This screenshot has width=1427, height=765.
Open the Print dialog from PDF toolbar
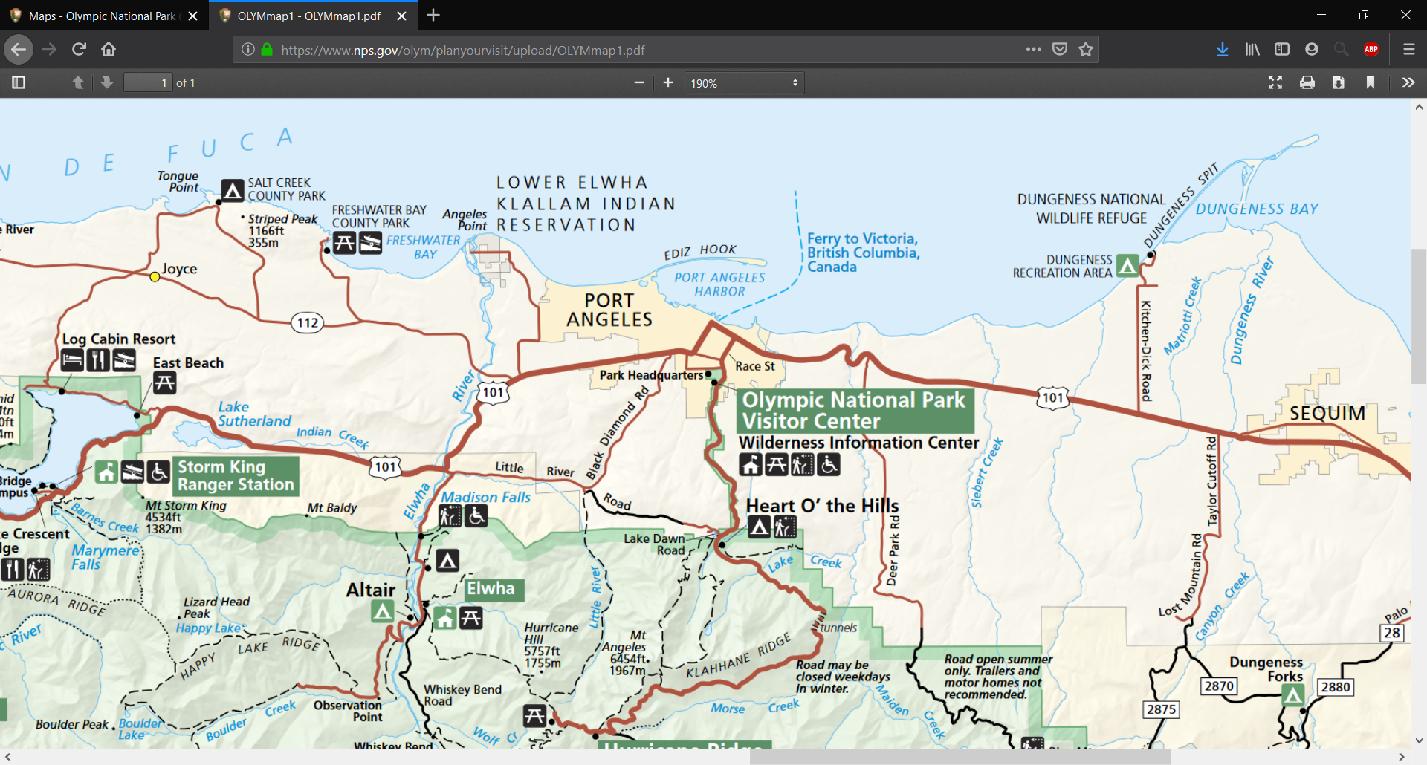[x=1307, y=82]
